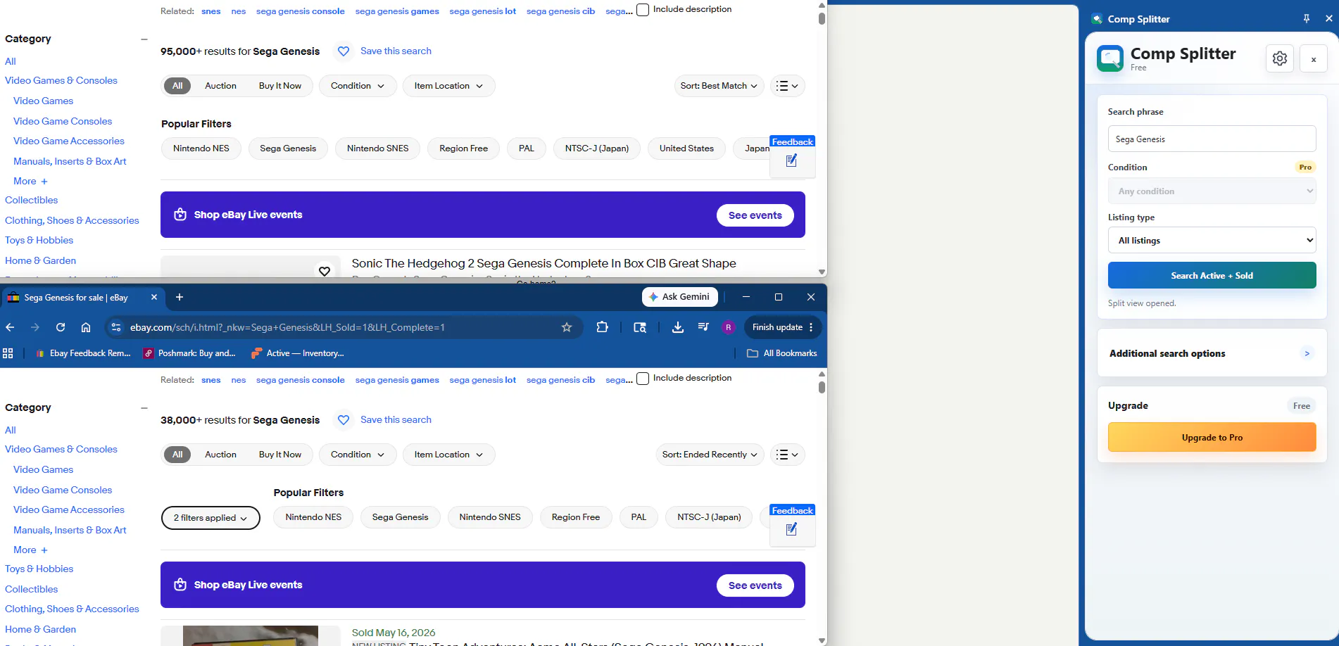Click Search Active + Sold button
The image size is (1339, 646).
(x=1212, y=275)
